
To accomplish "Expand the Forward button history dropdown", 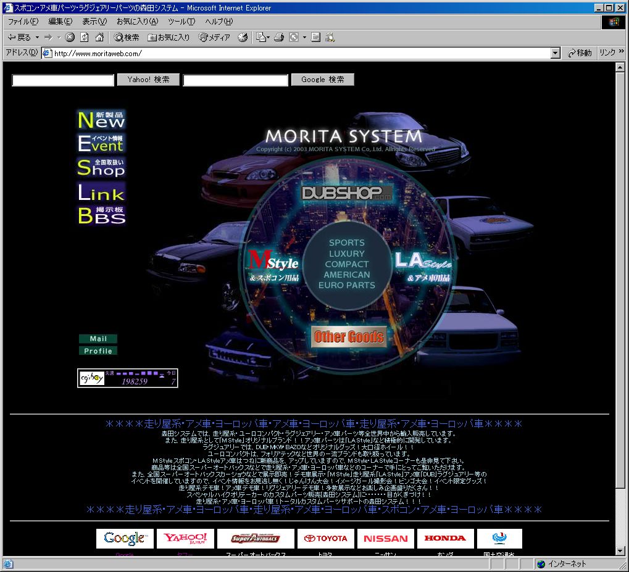I will tap(59, 37).
